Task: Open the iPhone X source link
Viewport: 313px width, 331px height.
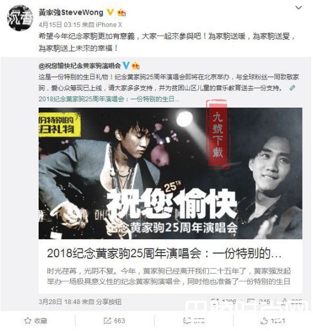Action: (x=109, y=25)
